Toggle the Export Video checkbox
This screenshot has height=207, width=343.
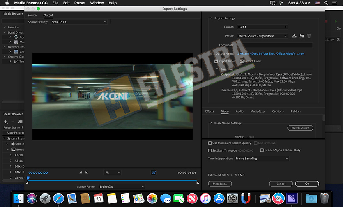pos(216,61)
